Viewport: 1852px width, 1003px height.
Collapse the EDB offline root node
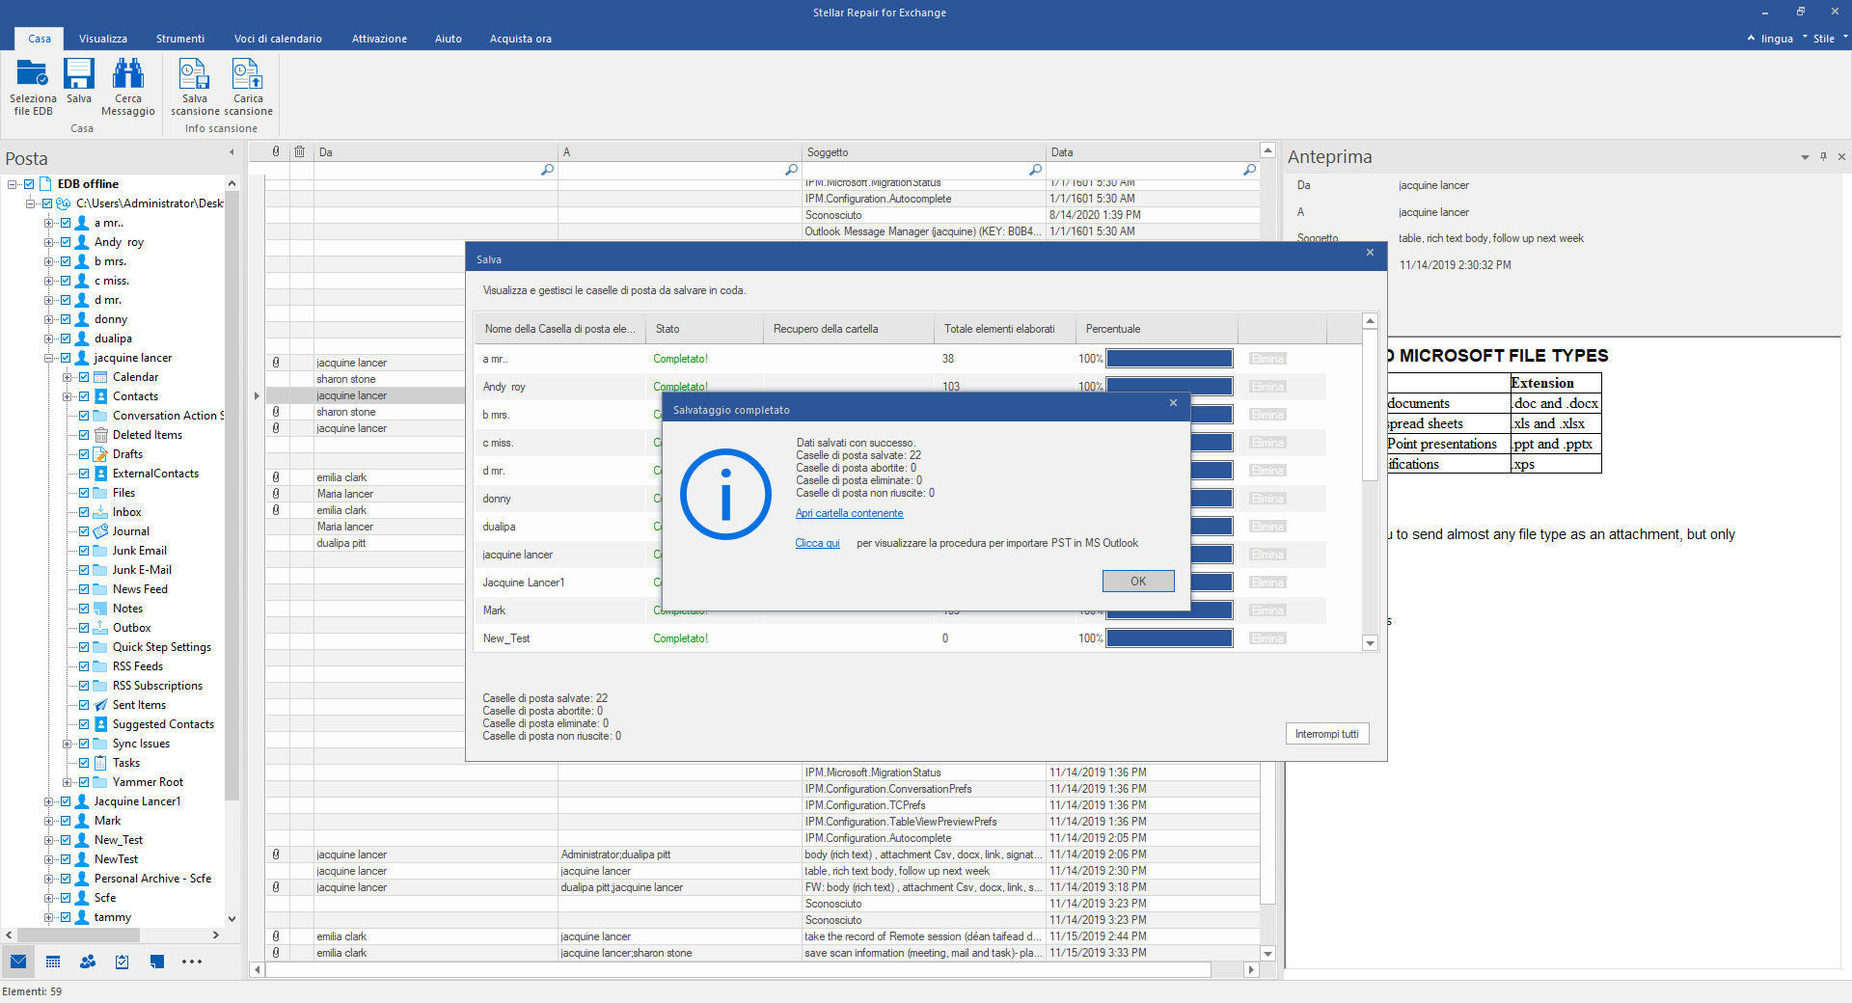coord(12,184)
